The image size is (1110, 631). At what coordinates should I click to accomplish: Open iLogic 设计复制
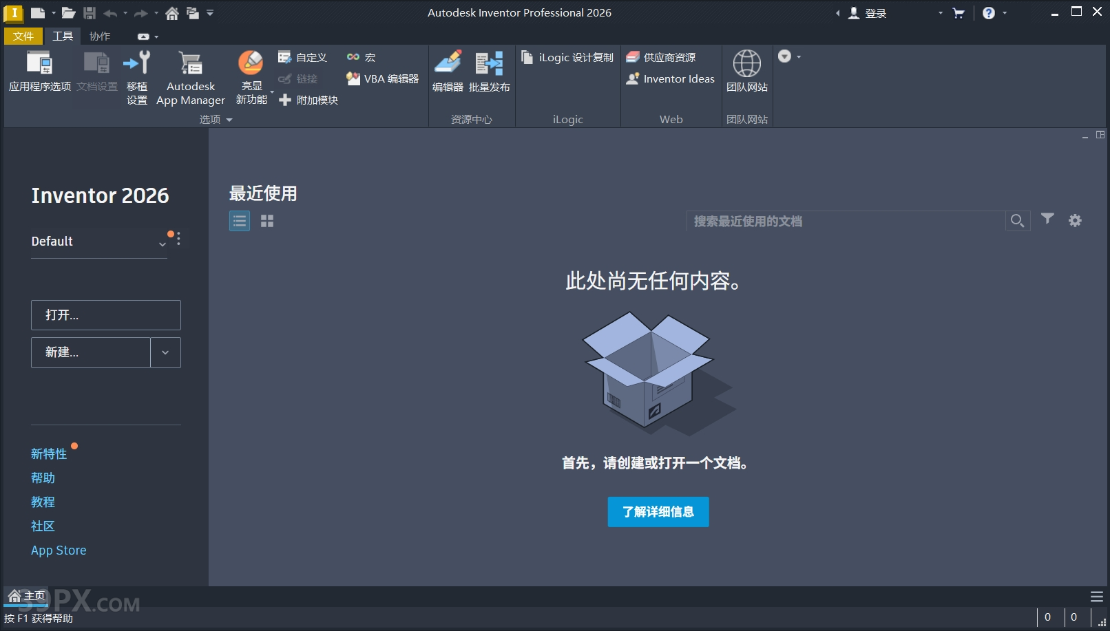[567, 57]
